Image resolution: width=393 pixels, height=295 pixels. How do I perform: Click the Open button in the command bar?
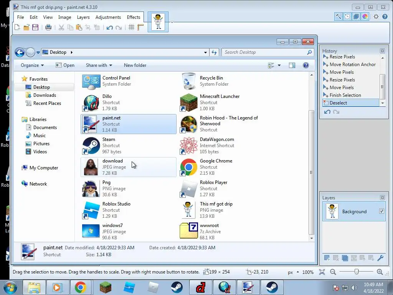(65, 65)
